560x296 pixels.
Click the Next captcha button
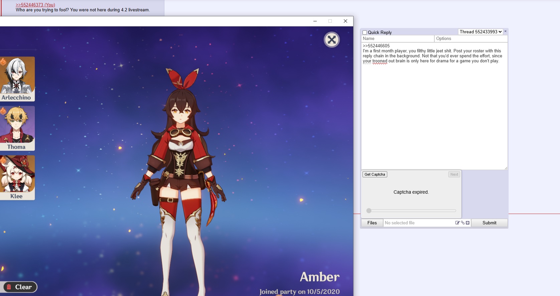pyautogui.click(x=454, y=174)
